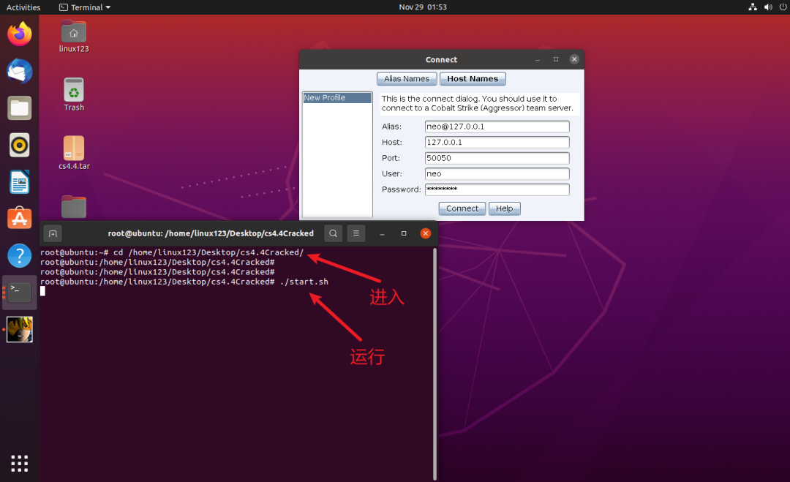Viewport: 790px width, 482px height.
Task: Maximize the terminal window
Action: coord(404,233)
